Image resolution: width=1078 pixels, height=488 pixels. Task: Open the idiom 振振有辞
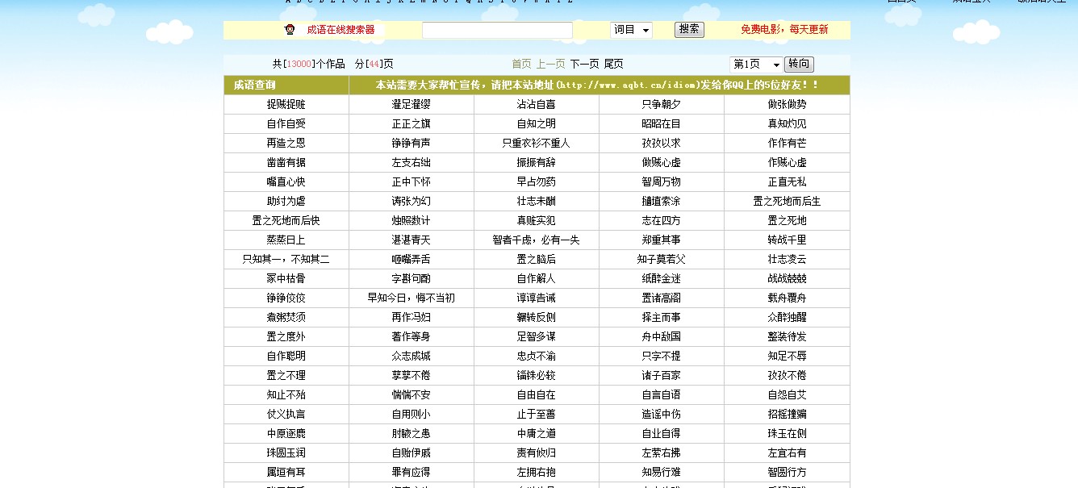click(537, 163)
